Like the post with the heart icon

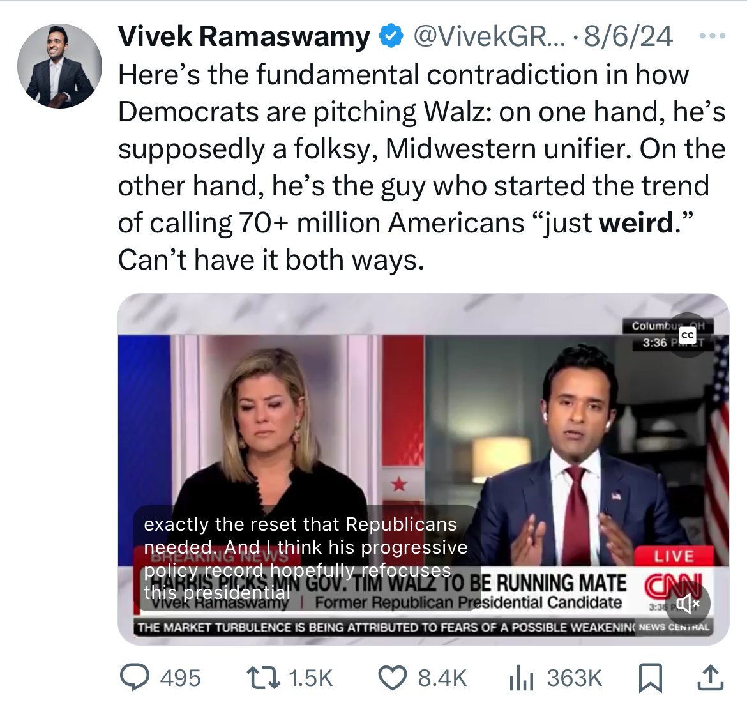393,678
